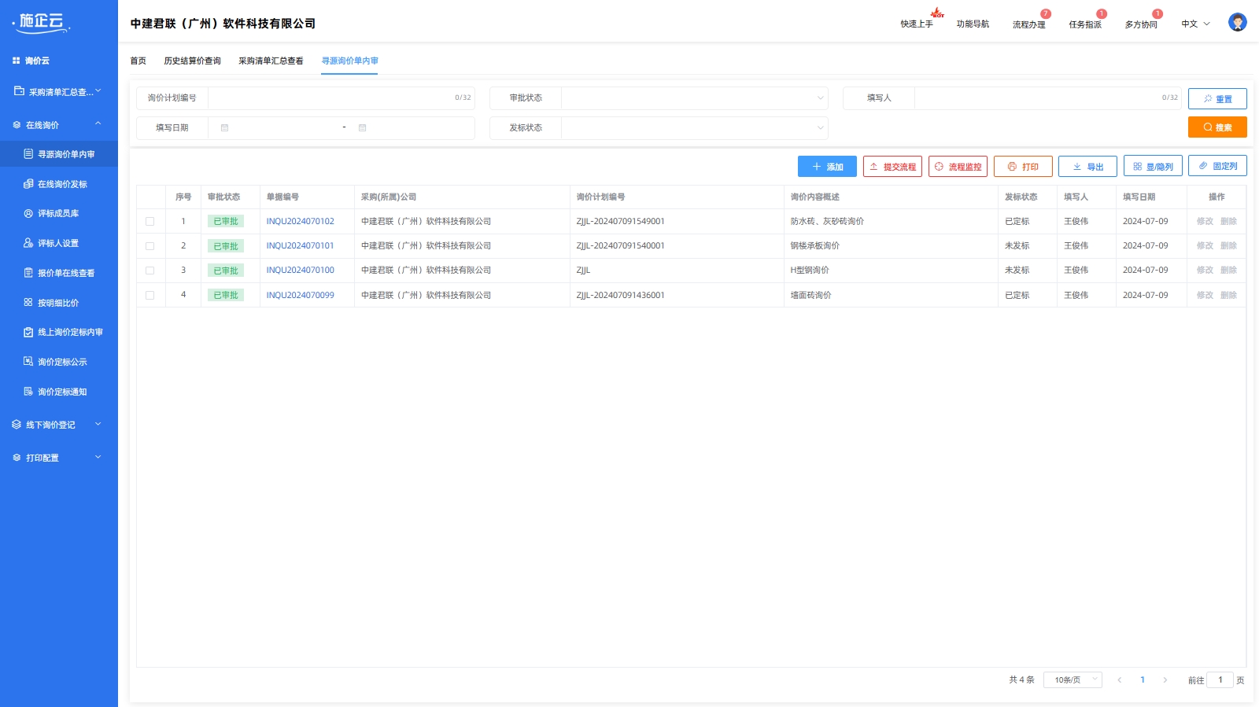The width and height of the screenshot is (1259, 707).
Task: Click the 提交流程 button
Action: coord(892,167)
